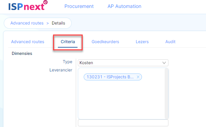This screenshot has width=206, height=127.
Task: Open the Audit tab
Action: (170, 42)
